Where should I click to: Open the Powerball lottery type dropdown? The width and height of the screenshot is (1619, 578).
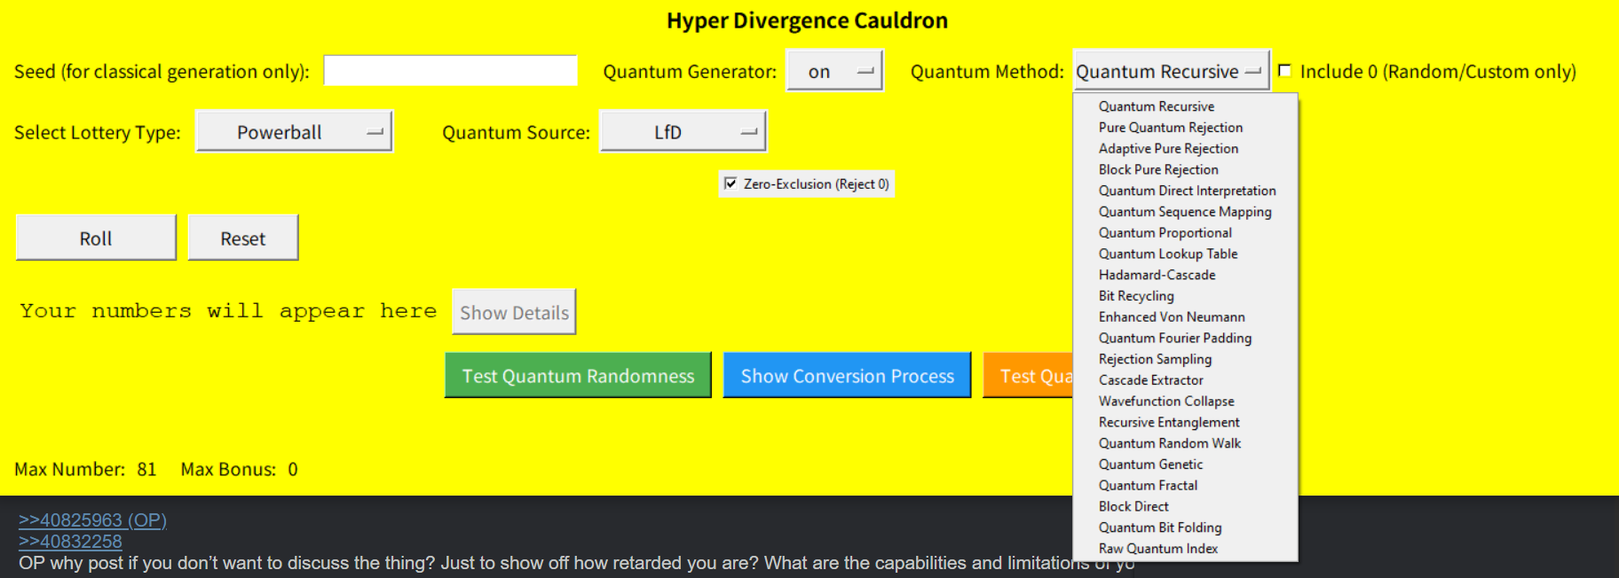point(294,132)
